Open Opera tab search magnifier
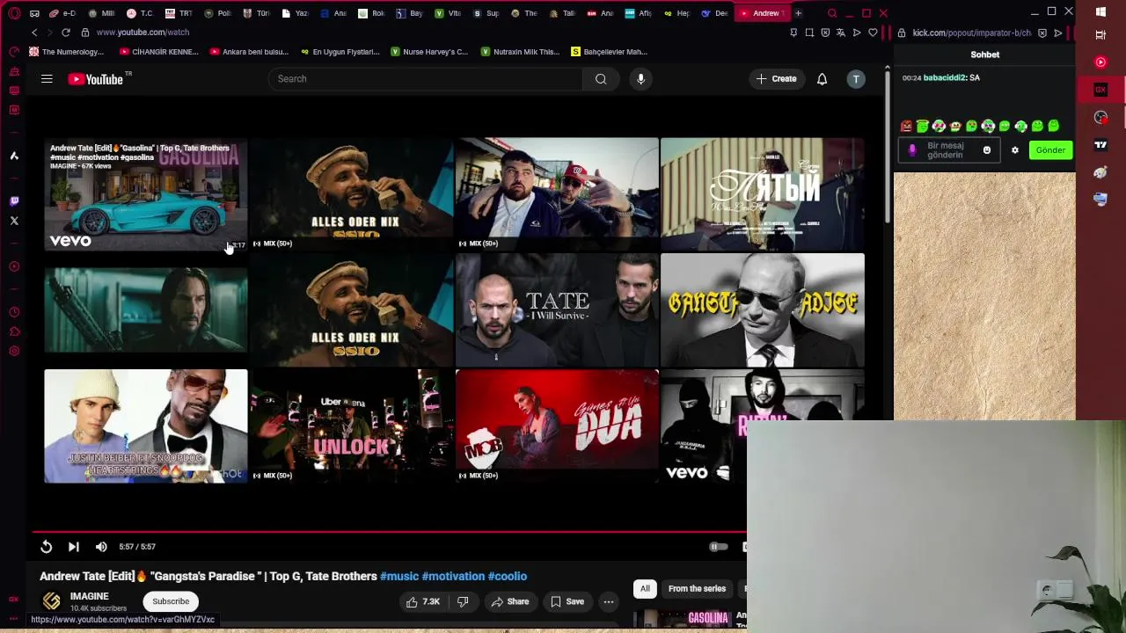The height and width of the screenshot is (633, 1126). click(832, 13)
